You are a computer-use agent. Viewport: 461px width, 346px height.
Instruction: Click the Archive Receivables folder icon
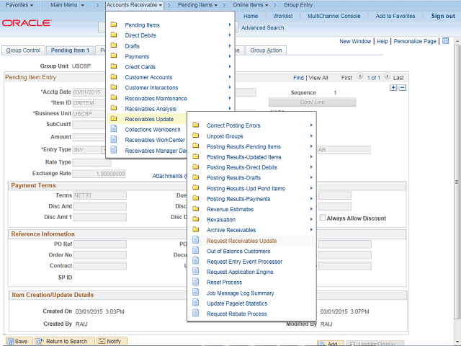196,229
